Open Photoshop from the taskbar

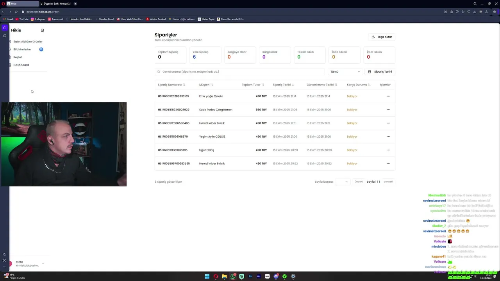(250, 276)
